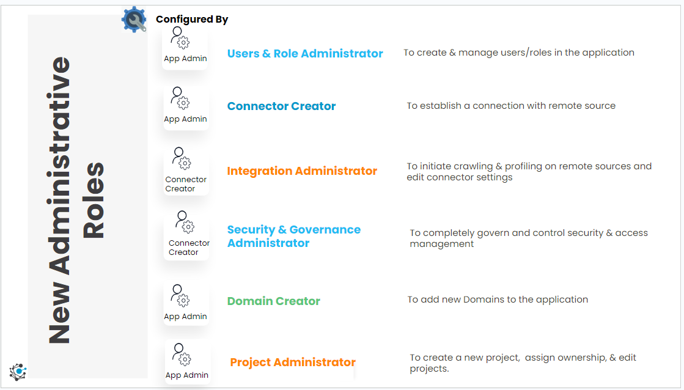Click the New Administrative Roles vertical title
This screenshot has width=684, height=390.
pos(76,201)
